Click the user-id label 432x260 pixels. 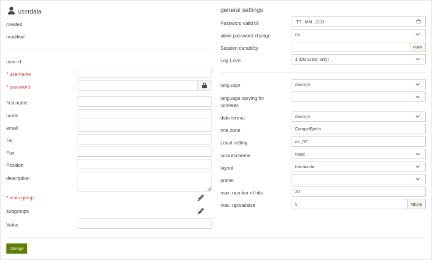tap(13, 62)
